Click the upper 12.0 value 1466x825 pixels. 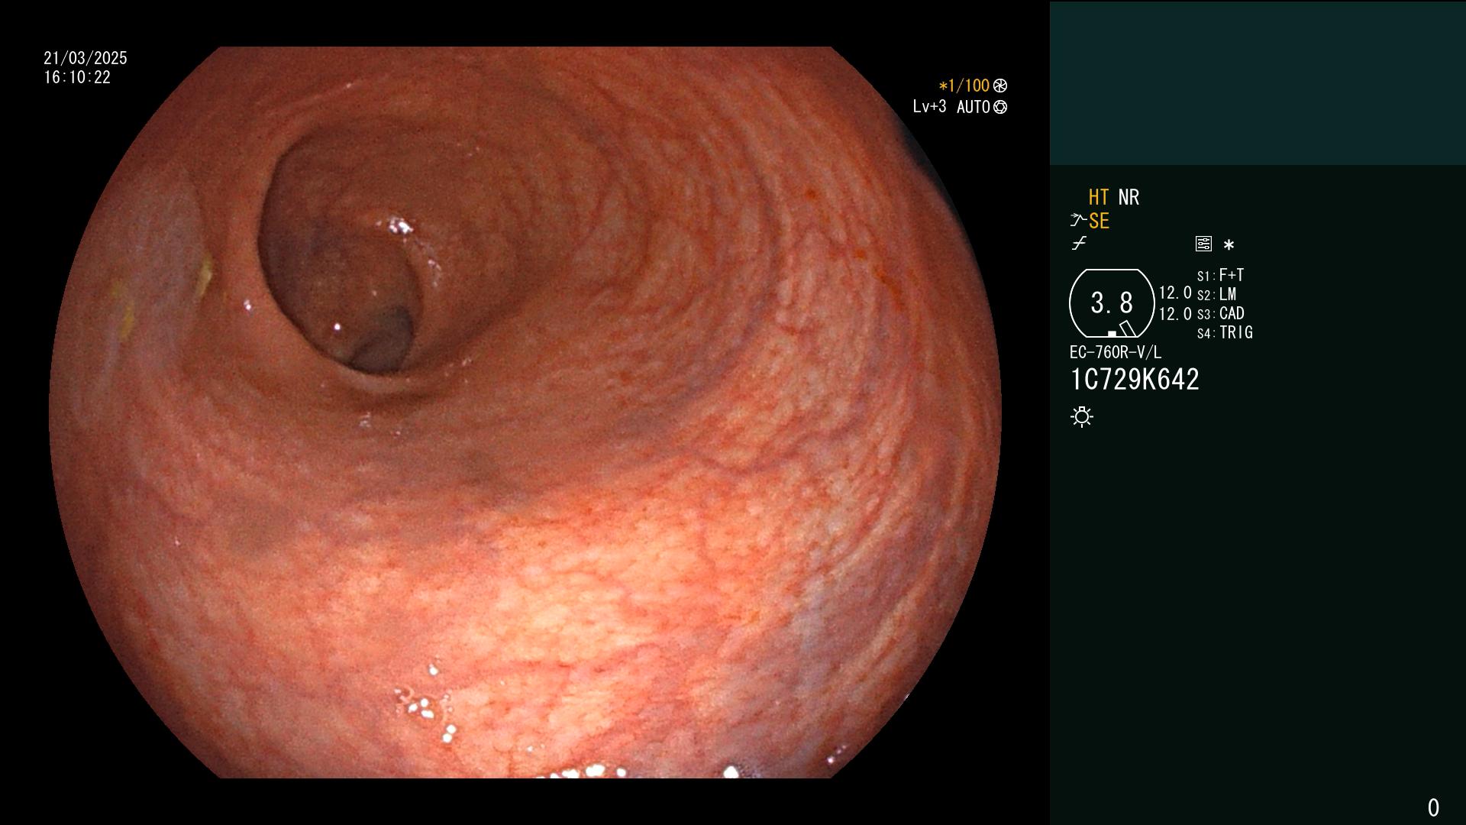[1175, 293]
